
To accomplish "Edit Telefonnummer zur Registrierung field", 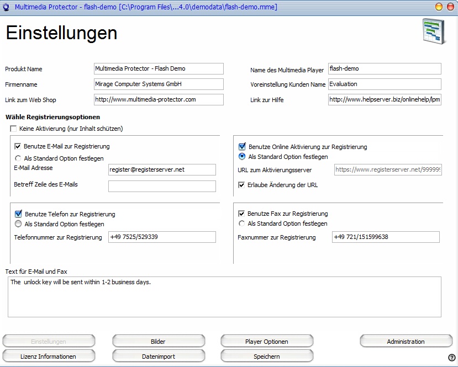I will pos(162,237).
